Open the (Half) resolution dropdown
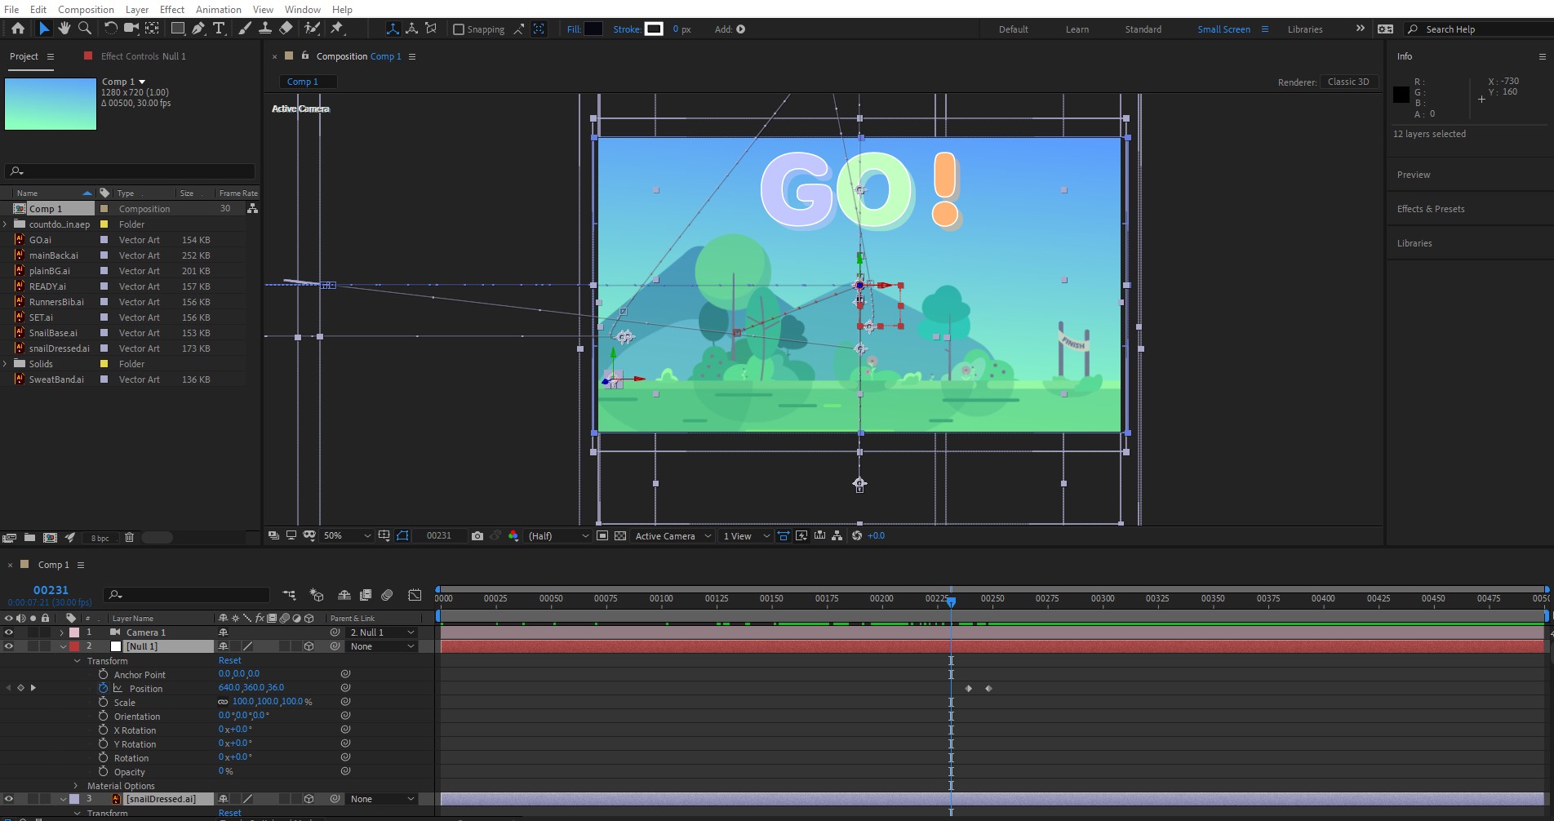The width and height of the screenshot is (1554, 821). (558, 536)
